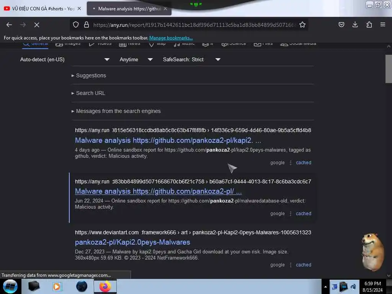Click the google engine label of first result
The height and width of the screenshot is (294, 392).
pos(277,163)
